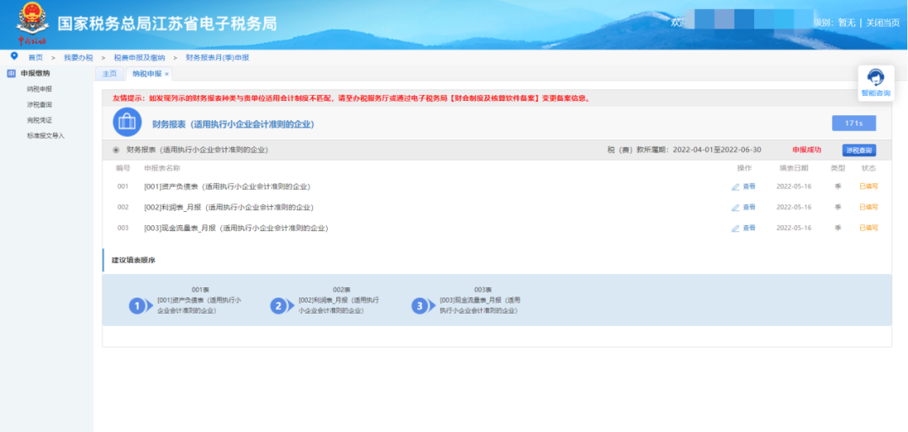Open 纳税申报 in the left sidebar
The height and width of the screenshot is (432, 908).
(x=39, y=88)
